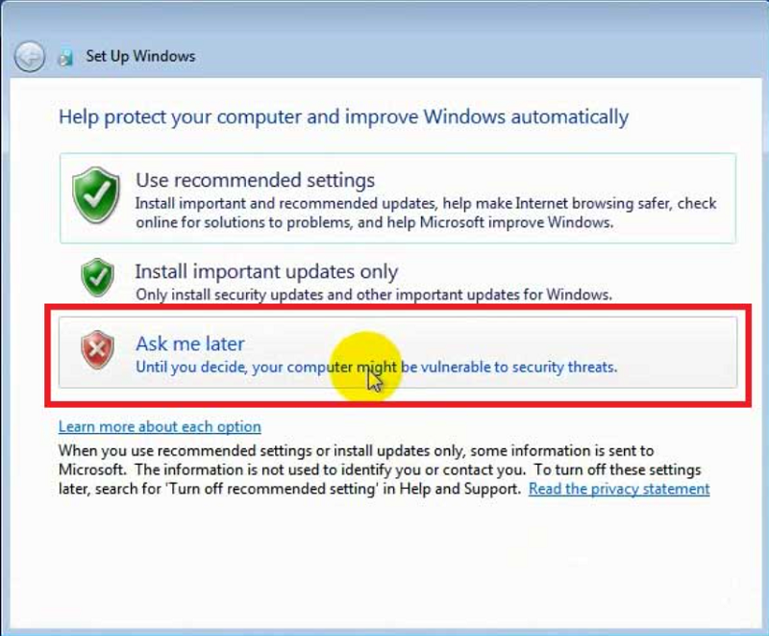Viewport: 769px width, 636px height.
Task: Click the red shield with X icon
Action: pos(96,351)
